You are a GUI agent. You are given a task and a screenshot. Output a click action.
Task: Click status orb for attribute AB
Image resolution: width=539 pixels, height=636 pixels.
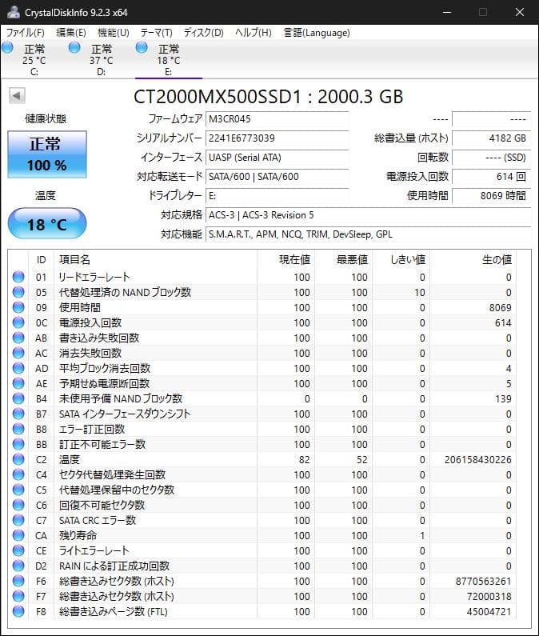tap(18, 338)
